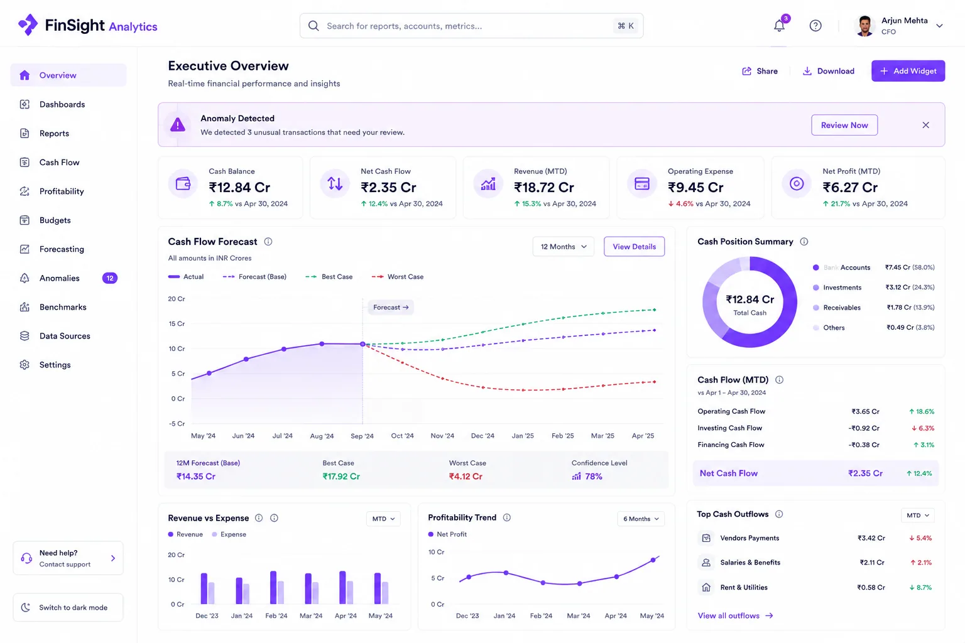This screenshot has height=643, width=965.
Task: Open Top Cash Outflows MTD dropdown
Action: pos(918,516)
